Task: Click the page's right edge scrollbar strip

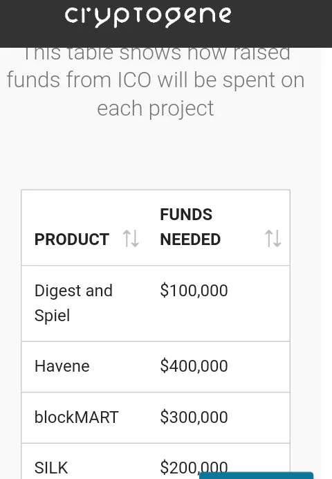Action: point(326,263)
